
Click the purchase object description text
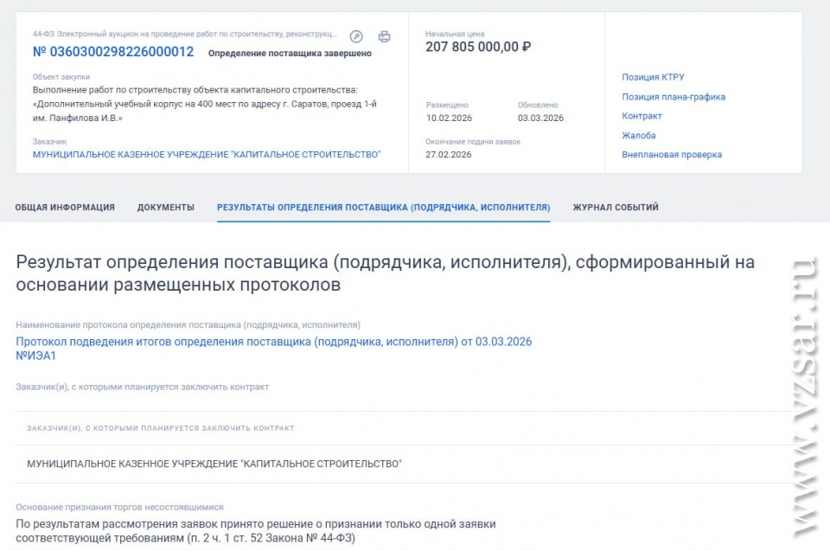pos(206,103)
